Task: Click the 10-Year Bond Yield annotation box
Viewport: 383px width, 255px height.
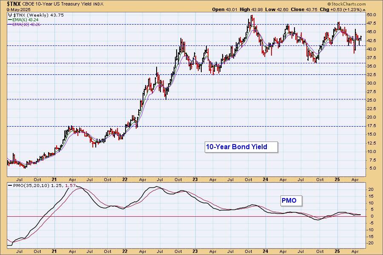Action: [241, 147]
